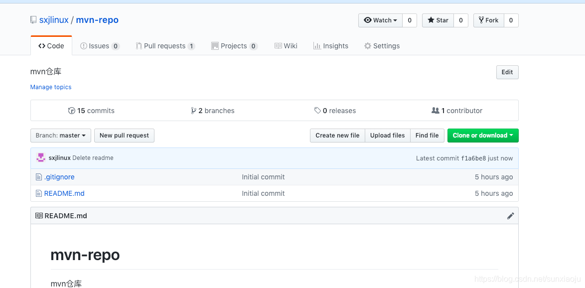Open the Delete readme commit message
The image size is (585, 288).
pyautogui.click(x=93, y=158)
